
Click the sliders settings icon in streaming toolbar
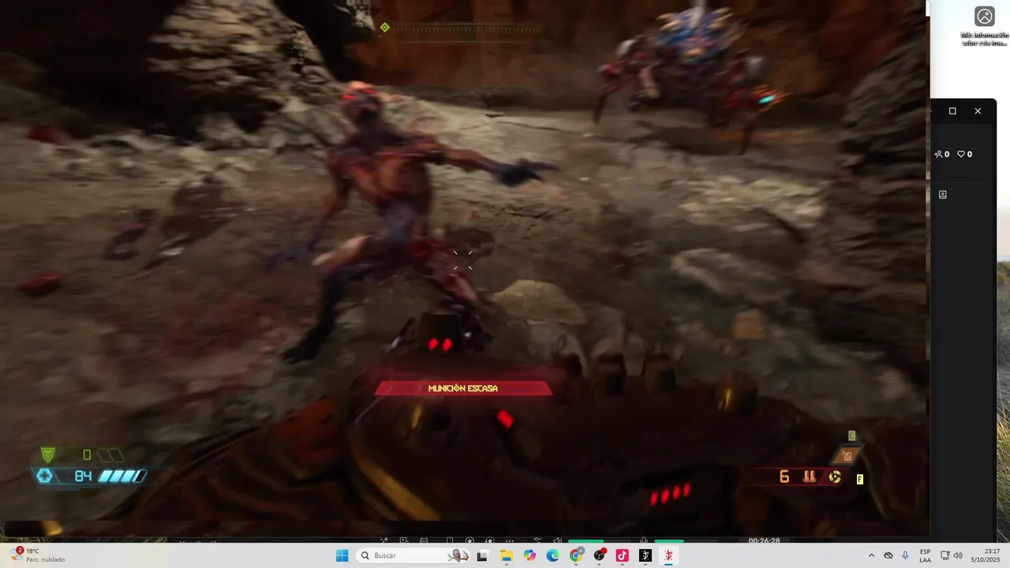pos(537,540)
